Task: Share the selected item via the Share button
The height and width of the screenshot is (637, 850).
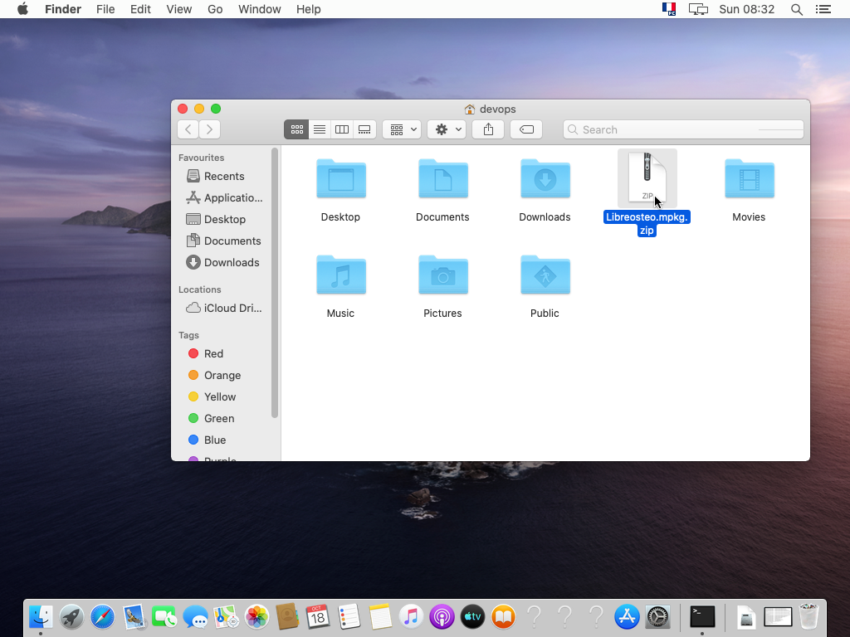Action: pyautogui.click(x=488, y=129)
